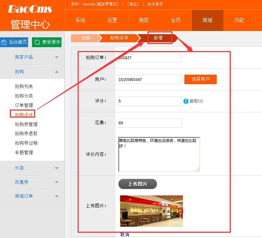Expand the 优惠券 sidebar section

click(32, 182)
